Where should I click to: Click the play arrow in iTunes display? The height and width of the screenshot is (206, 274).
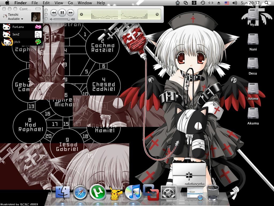(81, 14)
